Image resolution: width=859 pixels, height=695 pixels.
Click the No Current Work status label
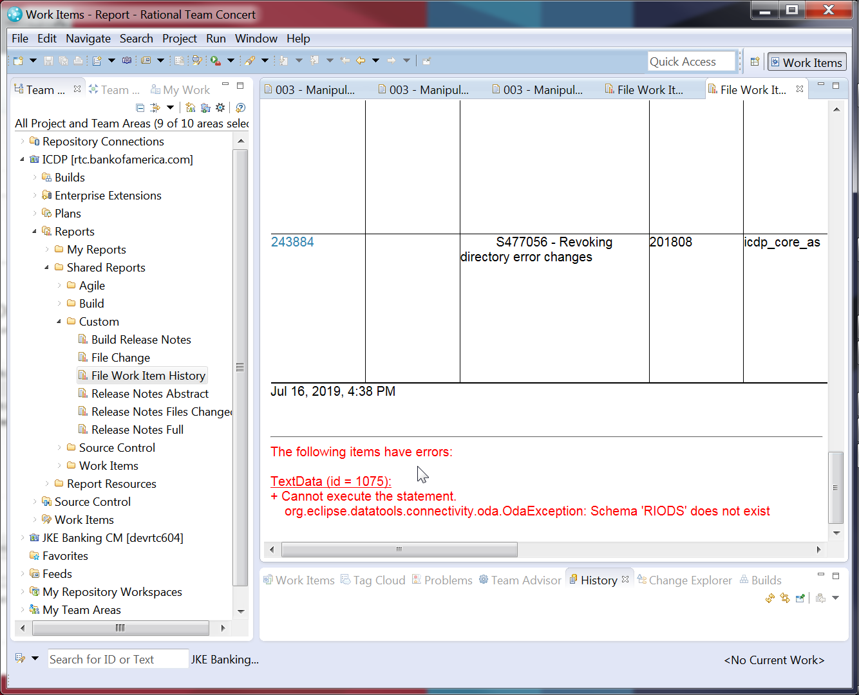tap(774, 660)
